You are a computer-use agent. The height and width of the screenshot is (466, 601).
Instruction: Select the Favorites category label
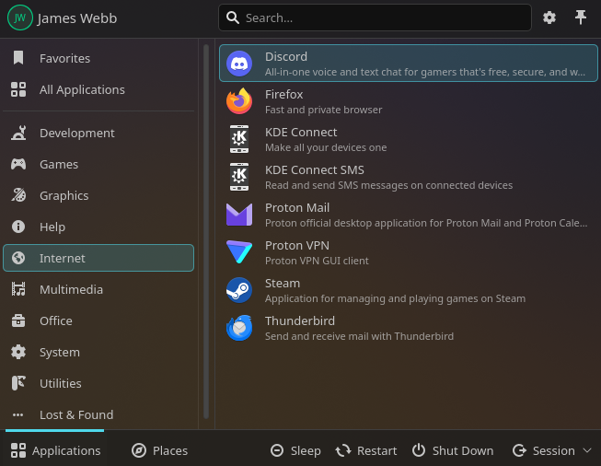64,58
